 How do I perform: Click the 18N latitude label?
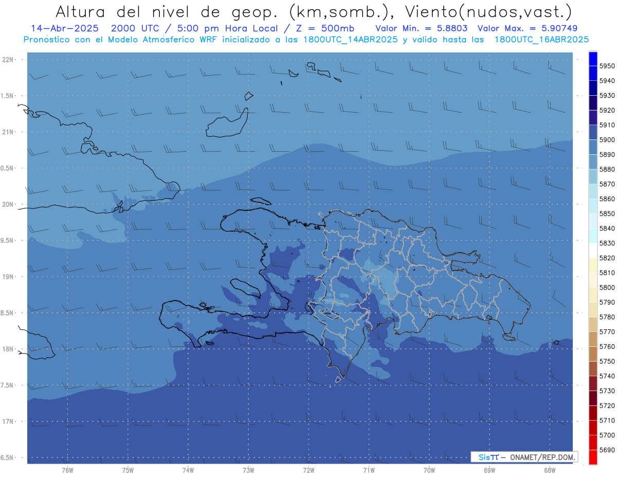[x=8, y=349]
